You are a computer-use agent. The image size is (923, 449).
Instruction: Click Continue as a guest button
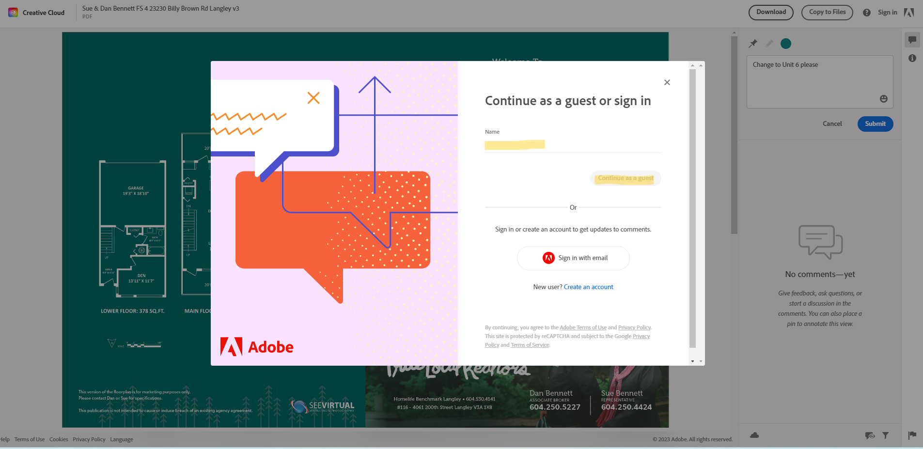626,178
